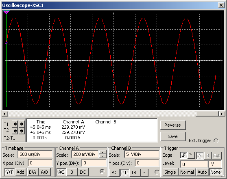The width and height of the screenshot is (227, 179).
Task: Set Channel A coupling to DC
Action: tap(83, 172)
